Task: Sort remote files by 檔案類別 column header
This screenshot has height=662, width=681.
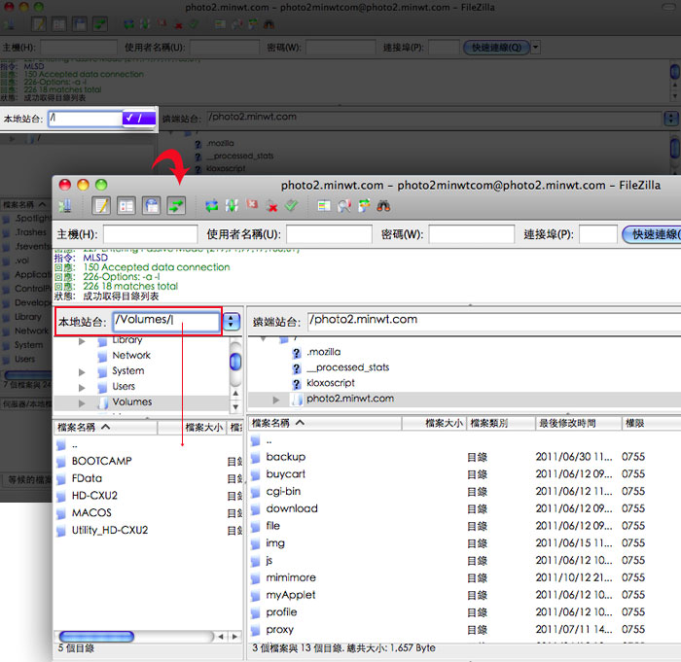Action: pos(500,423)
